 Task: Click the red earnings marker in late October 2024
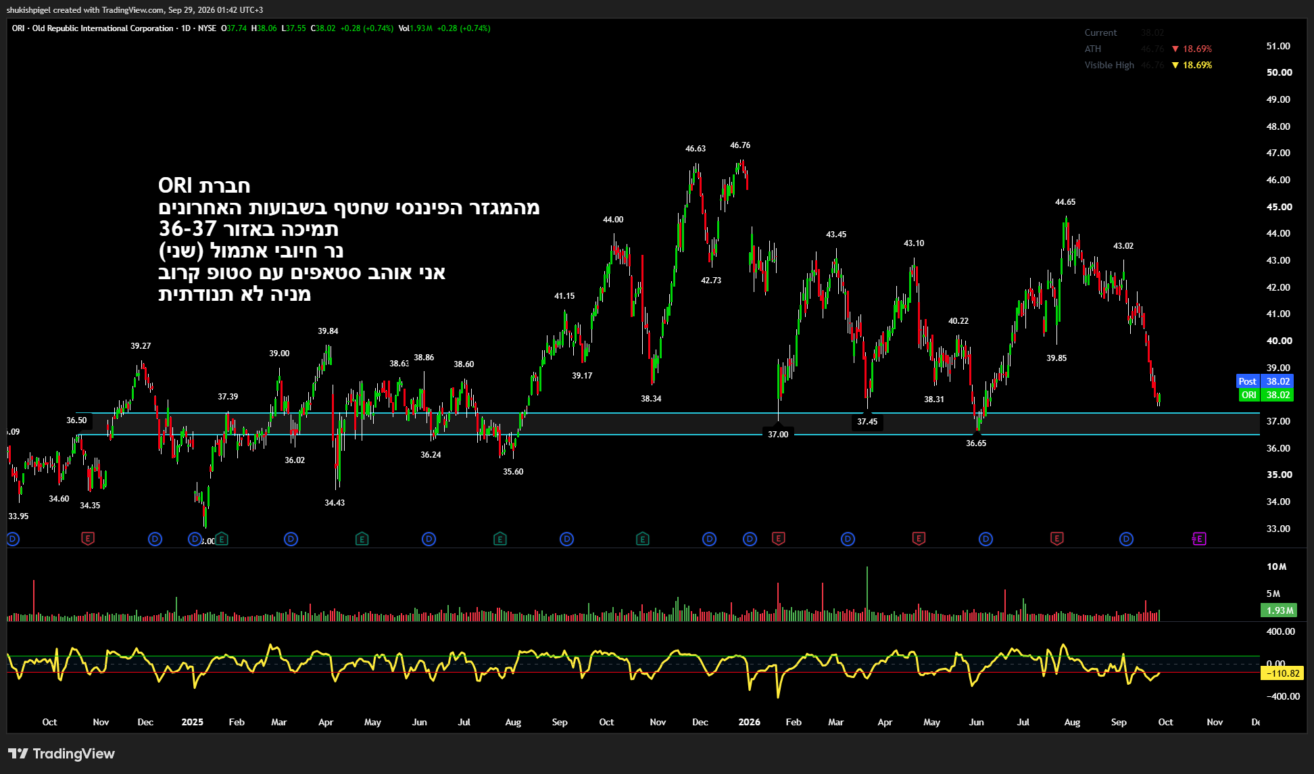[88, 539]
